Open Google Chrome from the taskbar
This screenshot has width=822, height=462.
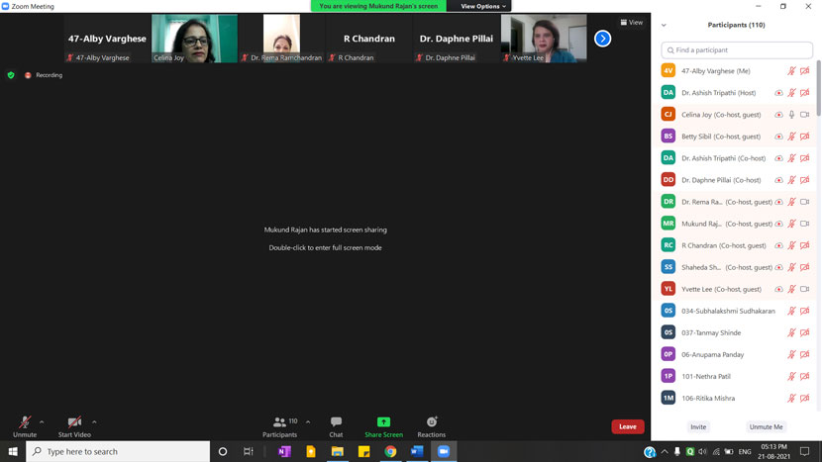[390, 451]
